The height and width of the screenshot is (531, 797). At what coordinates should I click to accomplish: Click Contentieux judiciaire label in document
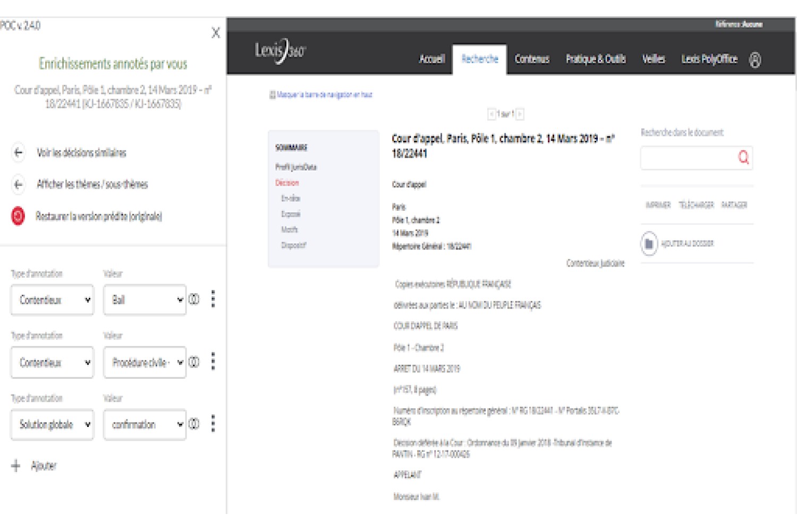click(x=595, y=263)
